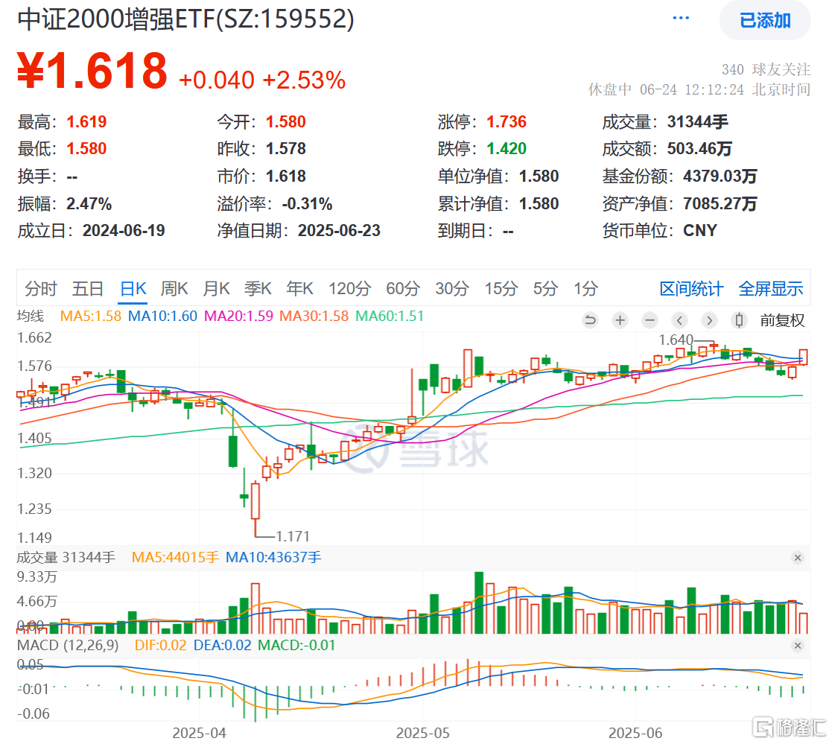This screenshot has width=832, height=744.
Task: Click the MA20:1.59 indicator label
Action: (239, 317)
